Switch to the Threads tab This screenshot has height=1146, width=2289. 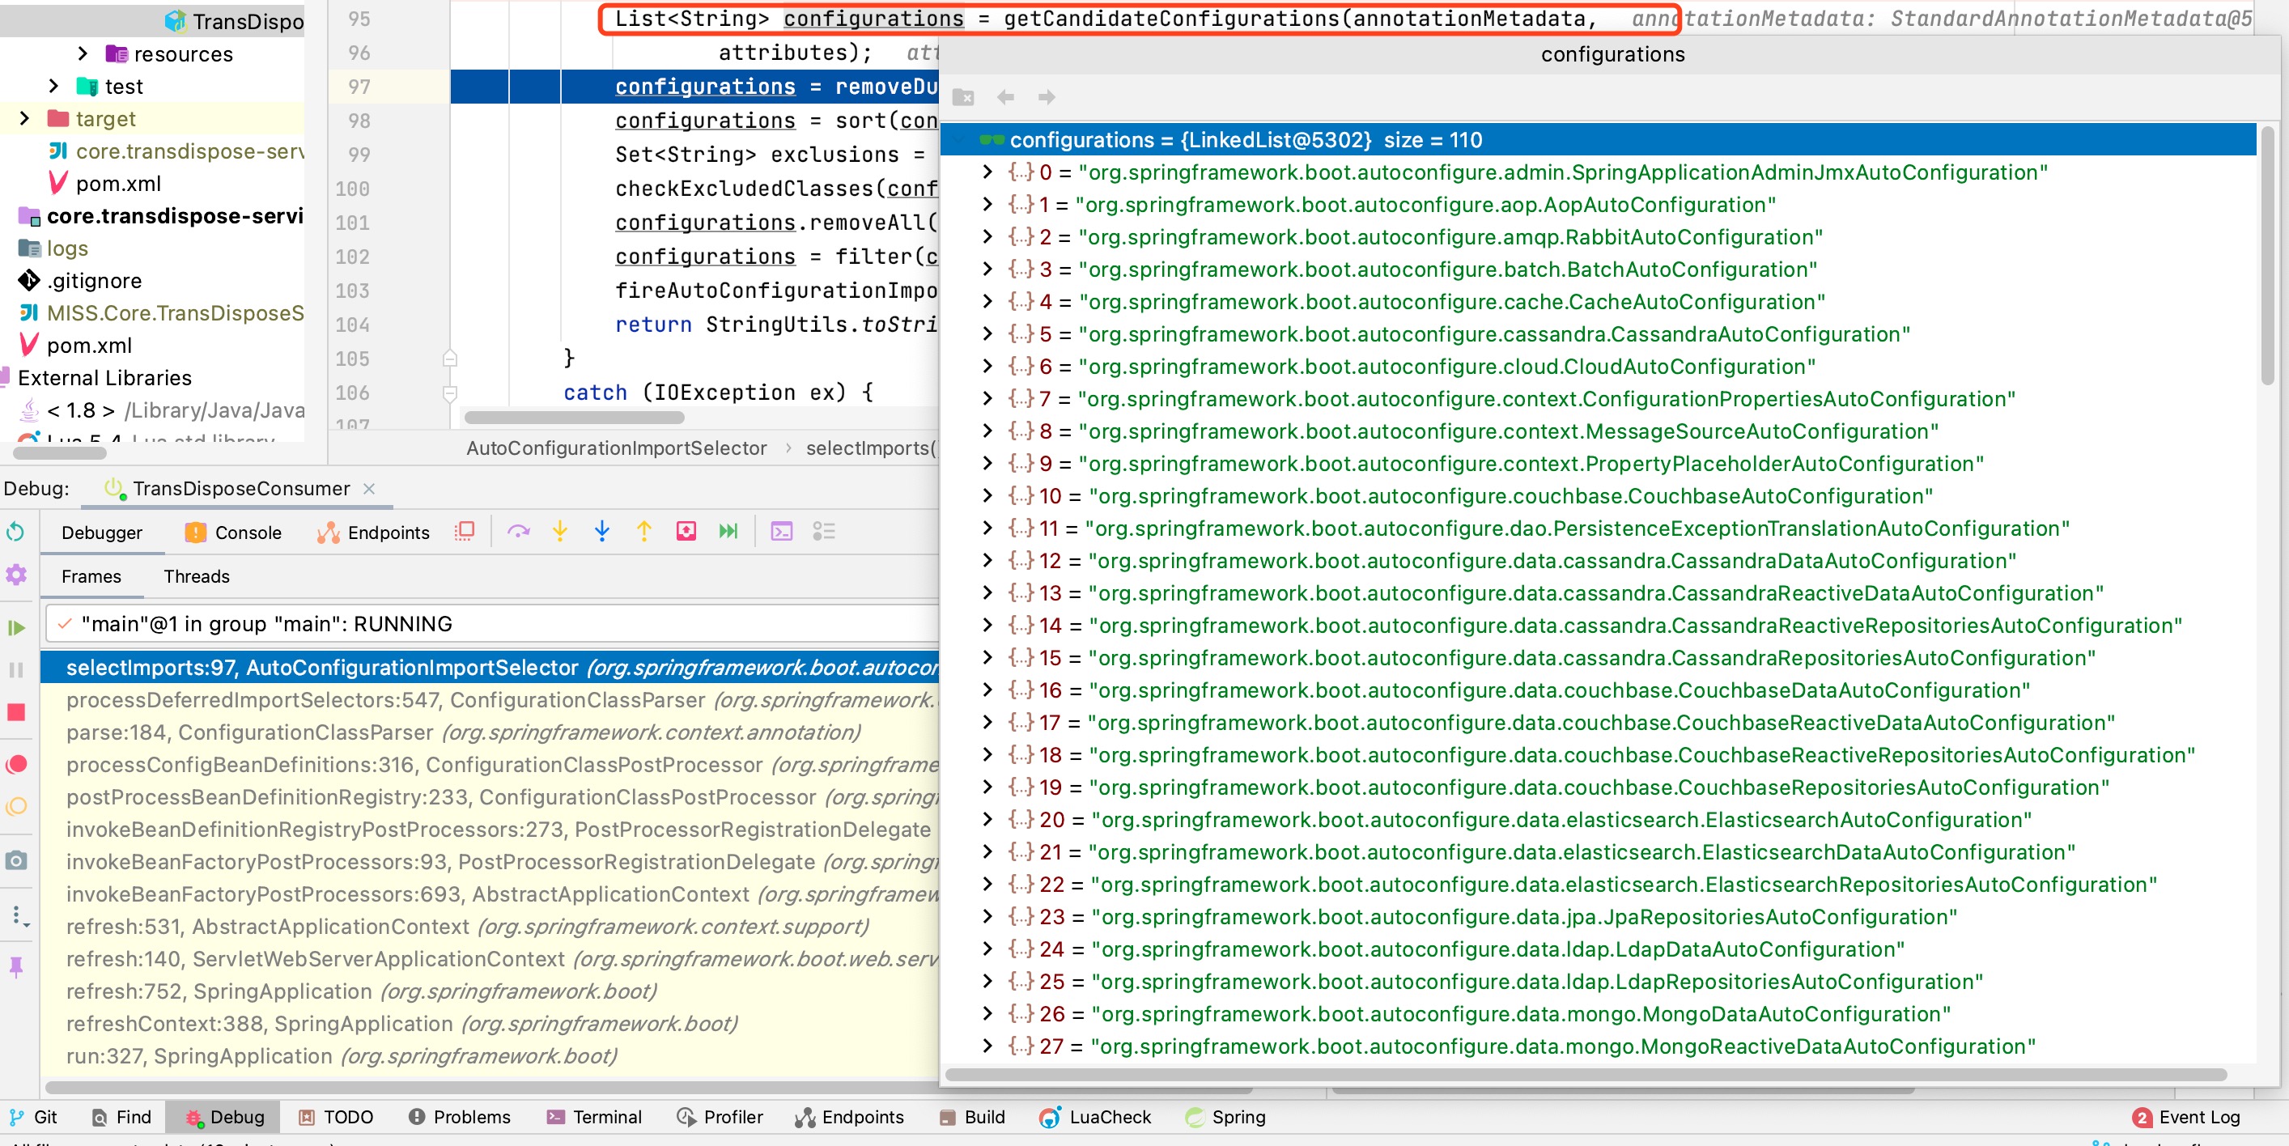[x=196, y=576]
